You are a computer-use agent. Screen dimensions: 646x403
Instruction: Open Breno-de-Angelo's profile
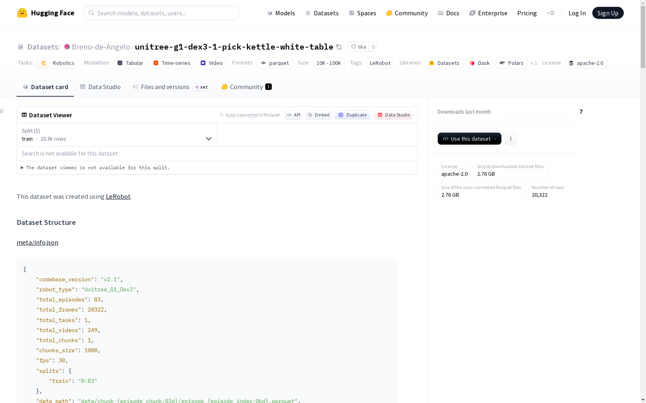[x=101, y=47]
